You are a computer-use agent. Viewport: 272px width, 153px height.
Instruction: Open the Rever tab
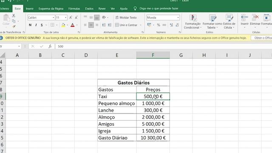102,8
